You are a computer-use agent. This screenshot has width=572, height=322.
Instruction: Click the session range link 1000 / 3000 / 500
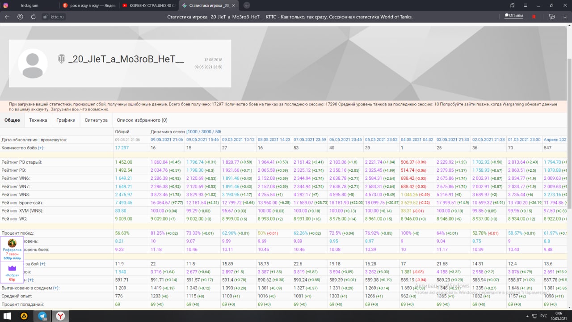pos(203,132)
